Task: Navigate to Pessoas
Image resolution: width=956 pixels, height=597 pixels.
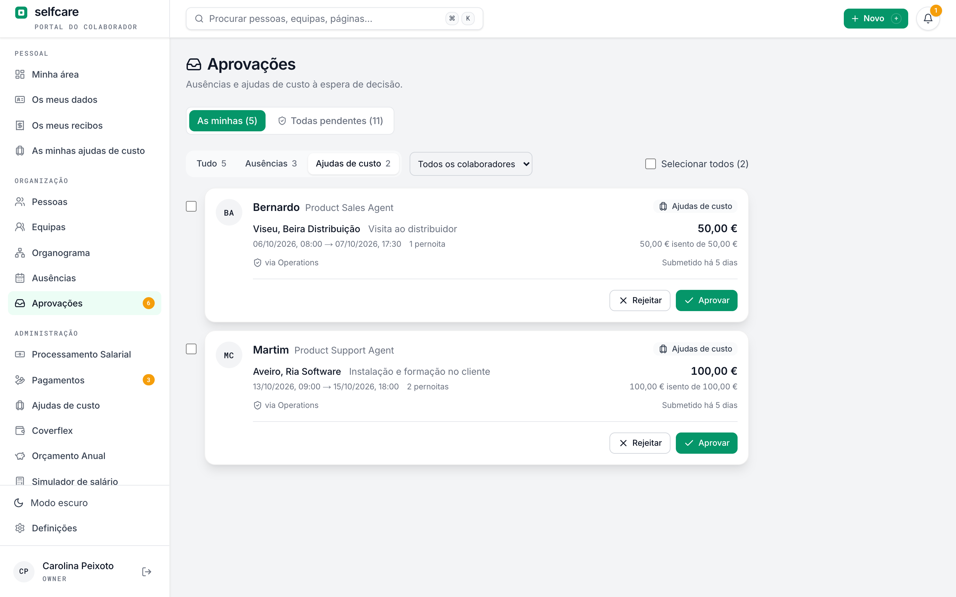Action: click(85, 202)
